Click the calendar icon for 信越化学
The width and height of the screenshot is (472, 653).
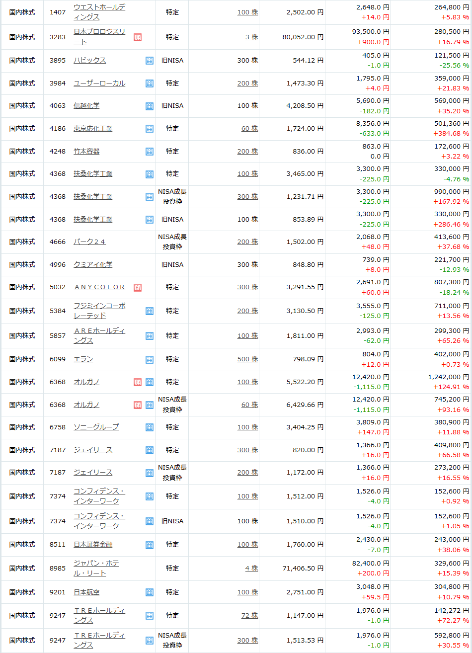pos(150,106)
